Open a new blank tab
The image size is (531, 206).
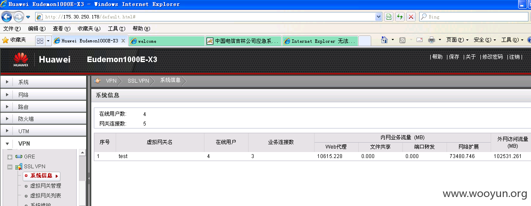(x=365, y=41)
